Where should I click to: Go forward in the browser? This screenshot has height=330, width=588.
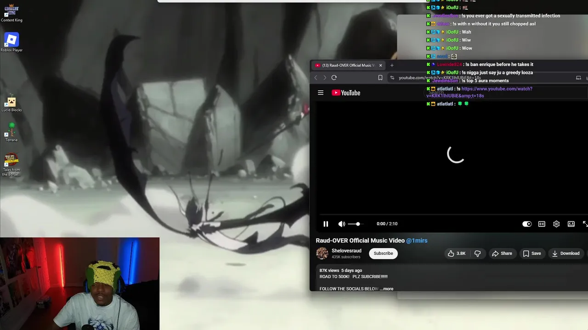click(324, 77)
